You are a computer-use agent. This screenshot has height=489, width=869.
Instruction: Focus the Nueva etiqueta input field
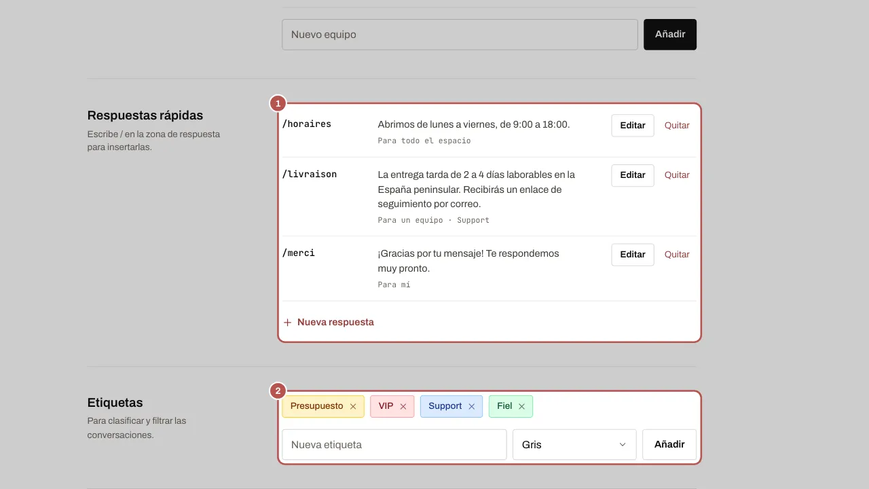[x=394, y=445]
